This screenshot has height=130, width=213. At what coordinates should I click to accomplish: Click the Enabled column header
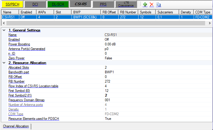27,12
